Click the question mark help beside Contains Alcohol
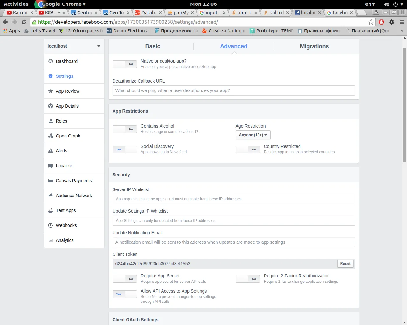 click(197, 132)
